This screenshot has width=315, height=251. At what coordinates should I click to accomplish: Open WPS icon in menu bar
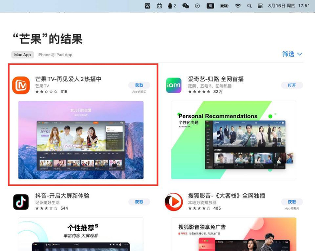148,6
